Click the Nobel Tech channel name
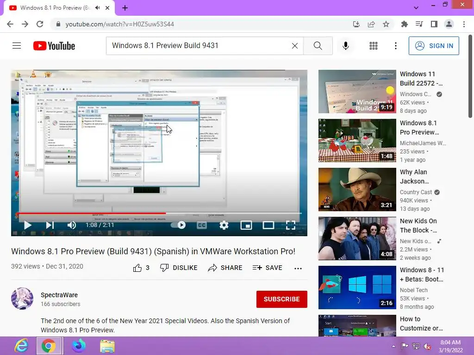Viewport: 474px width, 355px height. click(413, 290)
